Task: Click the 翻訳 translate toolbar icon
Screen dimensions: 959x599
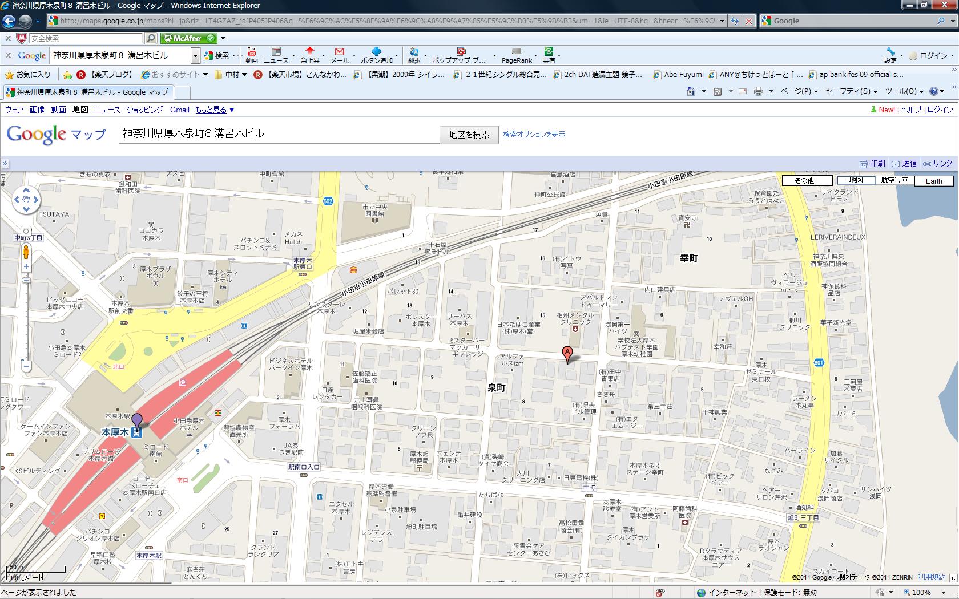Action: pos(414,55)
